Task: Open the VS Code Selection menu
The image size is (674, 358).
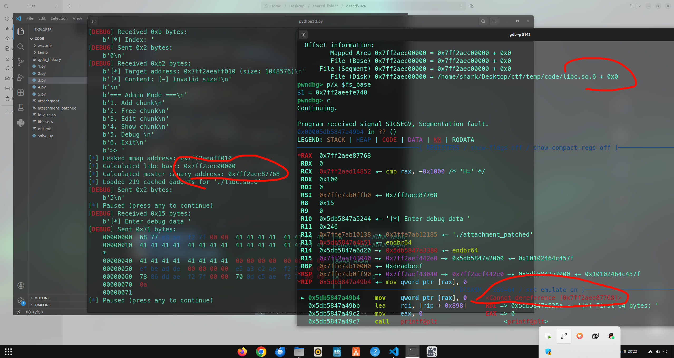Action: click(59, 18)
